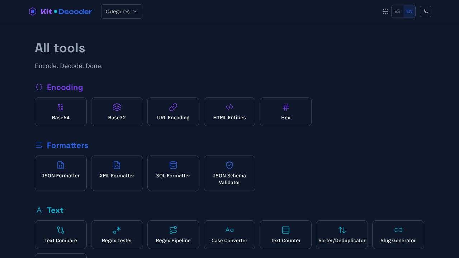Open the JSON Schema Validator label
Image resolution: width=459 pixels, height=258 pixels.
coord(229,179)
